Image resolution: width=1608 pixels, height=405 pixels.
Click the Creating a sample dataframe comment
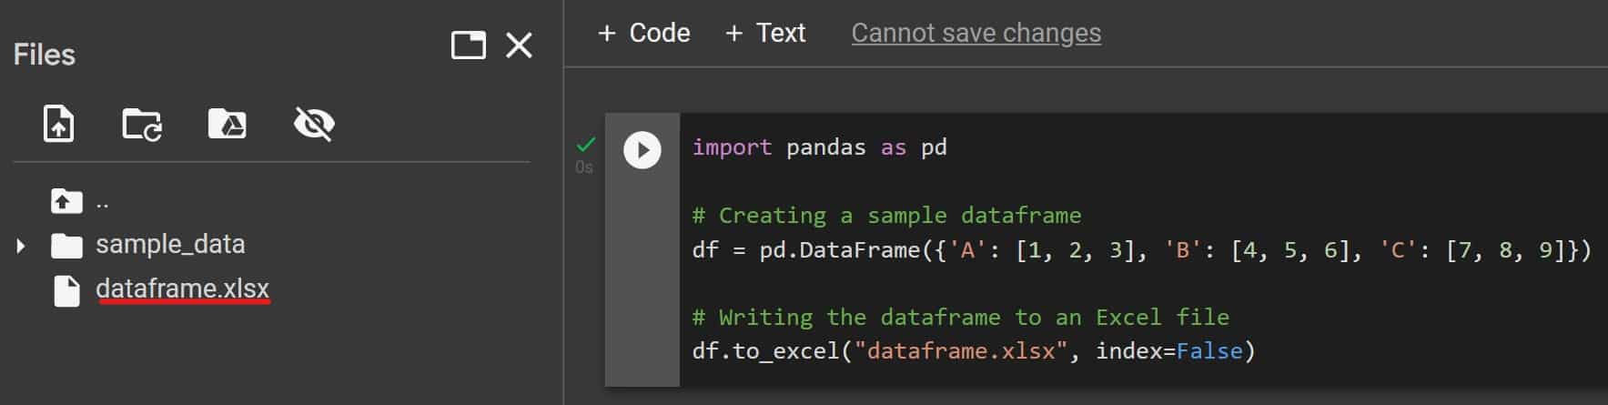click(x=887, y=216)
